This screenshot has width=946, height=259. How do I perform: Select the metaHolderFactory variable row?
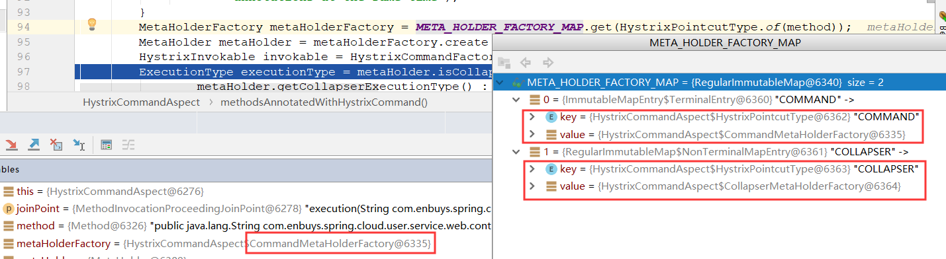[246, 244]
